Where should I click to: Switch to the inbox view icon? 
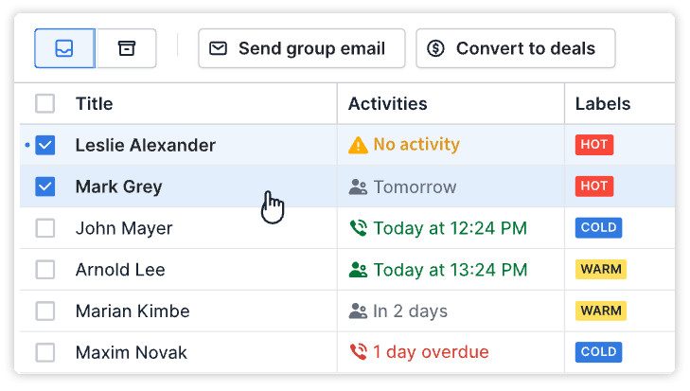click(64, 48)
